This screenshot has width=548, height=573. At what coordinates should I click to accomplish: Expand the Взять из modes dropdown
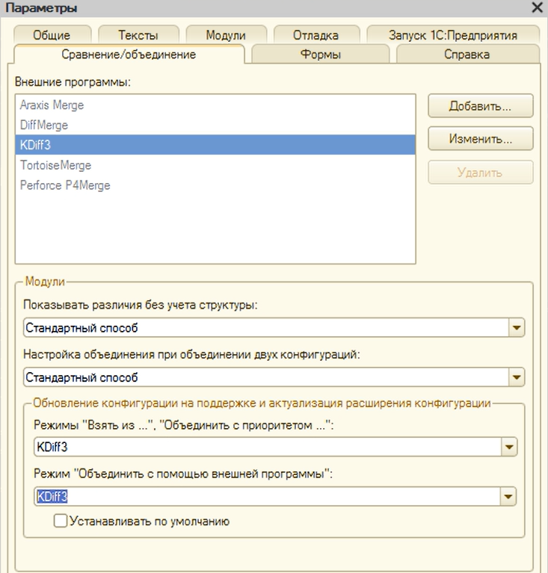coord(509,447)
